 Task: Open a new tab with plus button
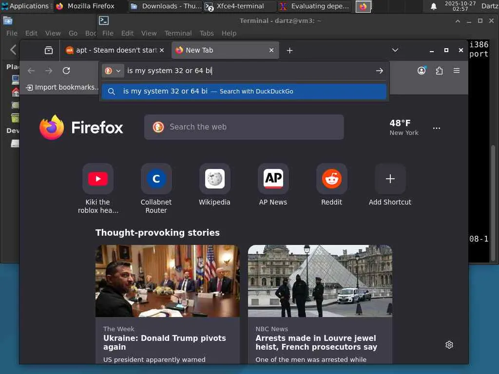(289, 50)
